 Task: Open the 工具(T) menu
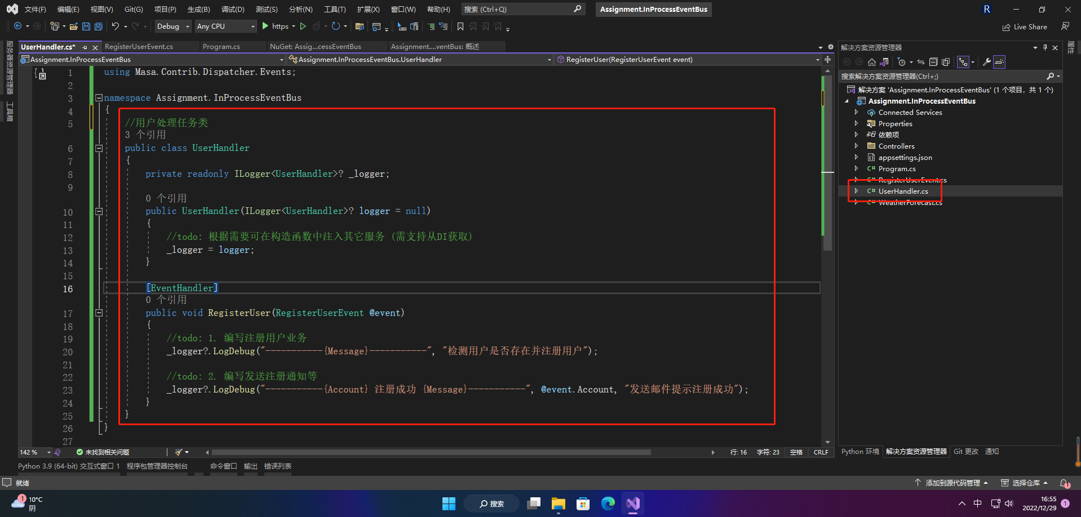(x=335, y=9)
